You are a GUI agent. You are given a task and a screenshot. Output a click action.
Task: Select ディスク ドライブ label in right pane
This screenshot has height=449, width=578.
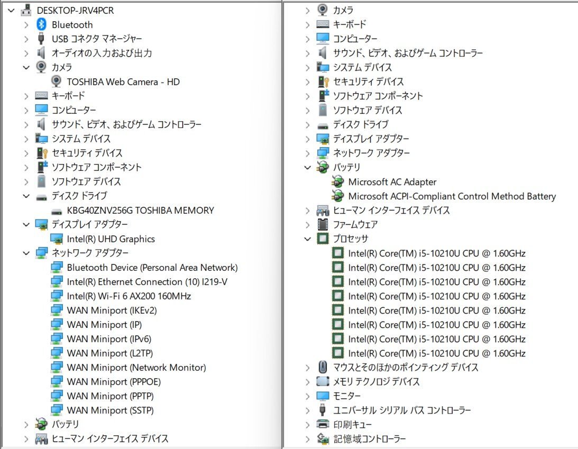pos(361,125)
